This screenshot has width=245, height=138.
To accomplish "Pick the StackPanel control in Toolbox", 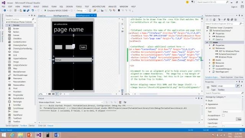I will pos(18,115).
